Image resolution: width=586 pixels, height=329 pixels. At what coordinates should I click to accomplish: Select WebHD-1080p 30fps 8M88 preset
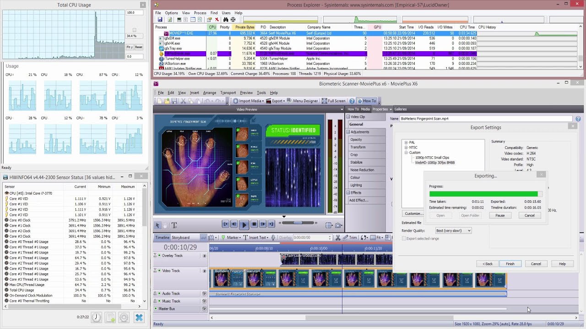[435, 163]
